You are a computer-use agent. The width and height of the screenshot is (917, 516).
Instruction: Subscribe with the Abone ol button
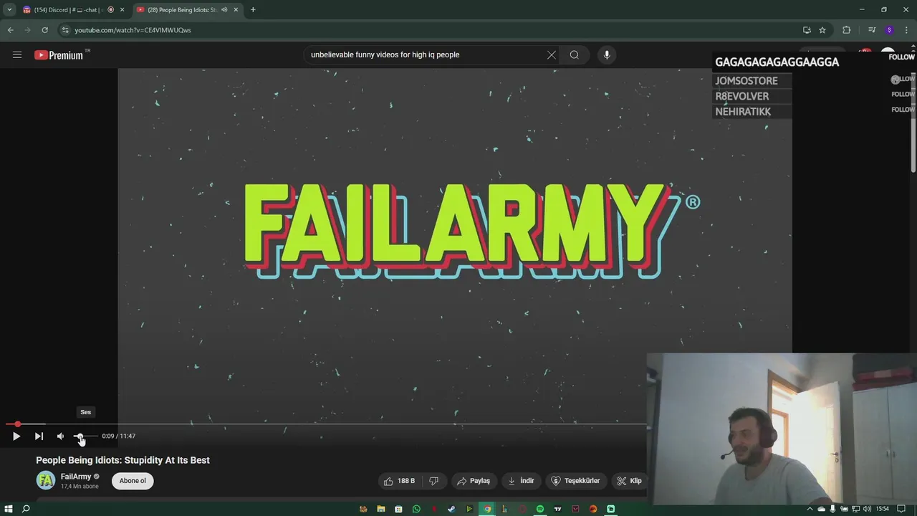pos(133,481)
